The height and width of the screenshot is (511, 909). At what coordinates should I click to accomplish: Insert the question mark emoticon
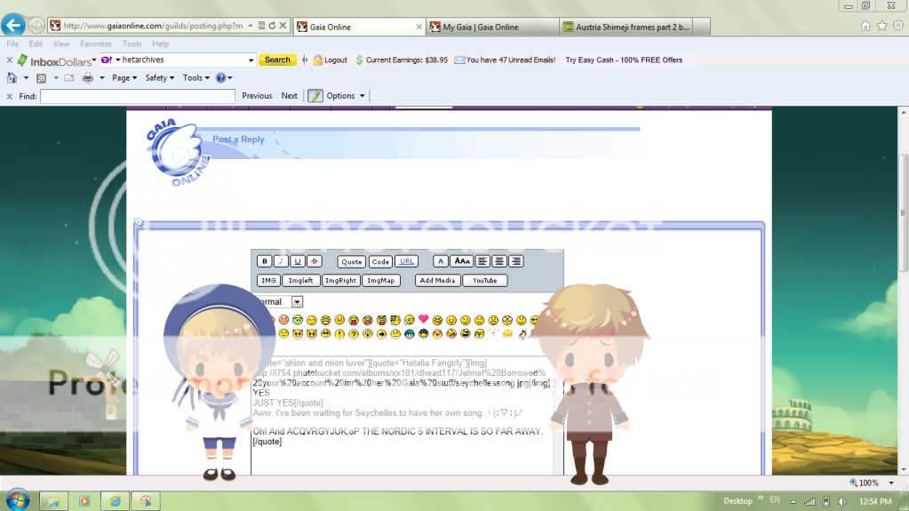tap(353, 334)
